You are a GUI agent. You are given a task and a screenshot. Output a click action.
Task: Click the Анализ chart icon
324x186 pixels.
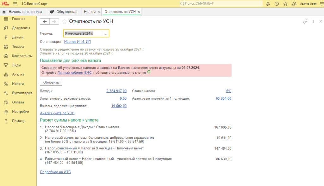pyautogui.click(x=6, y=74)
